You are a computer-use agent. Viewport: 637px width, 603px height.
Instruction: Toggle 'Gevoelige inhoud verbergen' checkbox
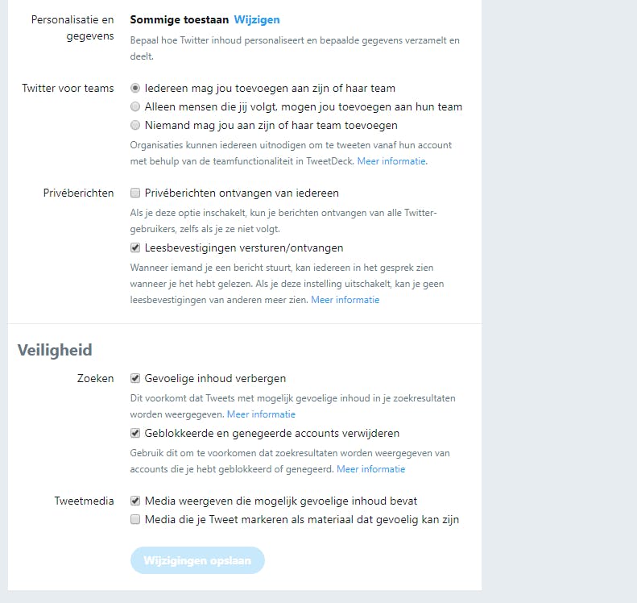click(x=135, y=378)
